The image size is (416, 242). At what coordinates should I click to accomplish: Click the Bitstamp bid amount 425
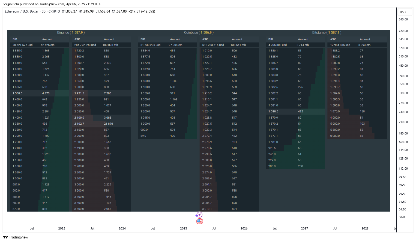tap(301, 112)
